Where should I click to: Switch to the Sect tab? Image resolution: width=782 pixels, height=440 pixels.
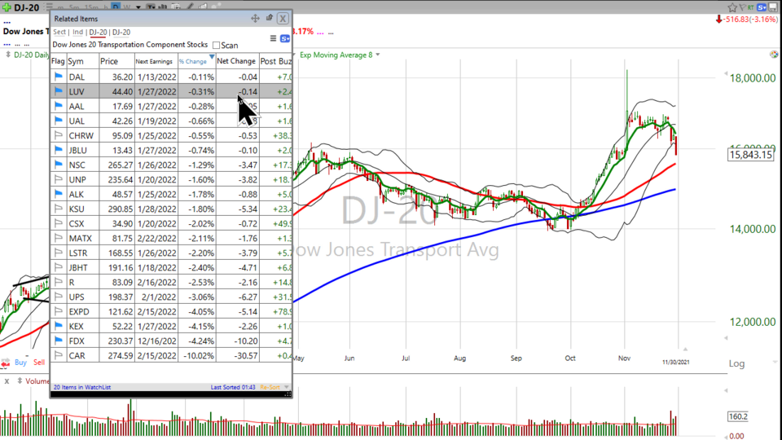[59, 33]
